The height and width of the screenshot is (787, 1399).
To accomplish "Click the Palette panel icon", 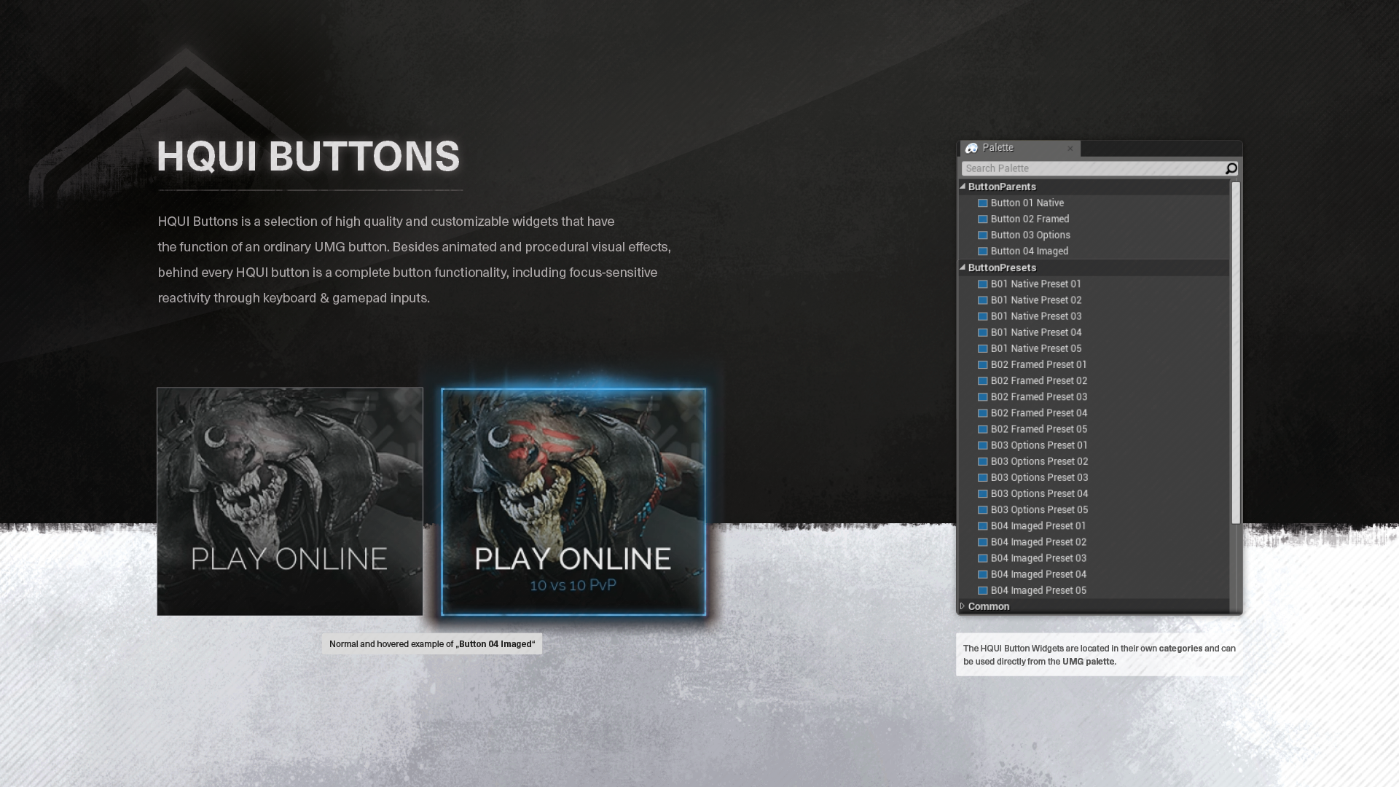I will coord(971,147).
